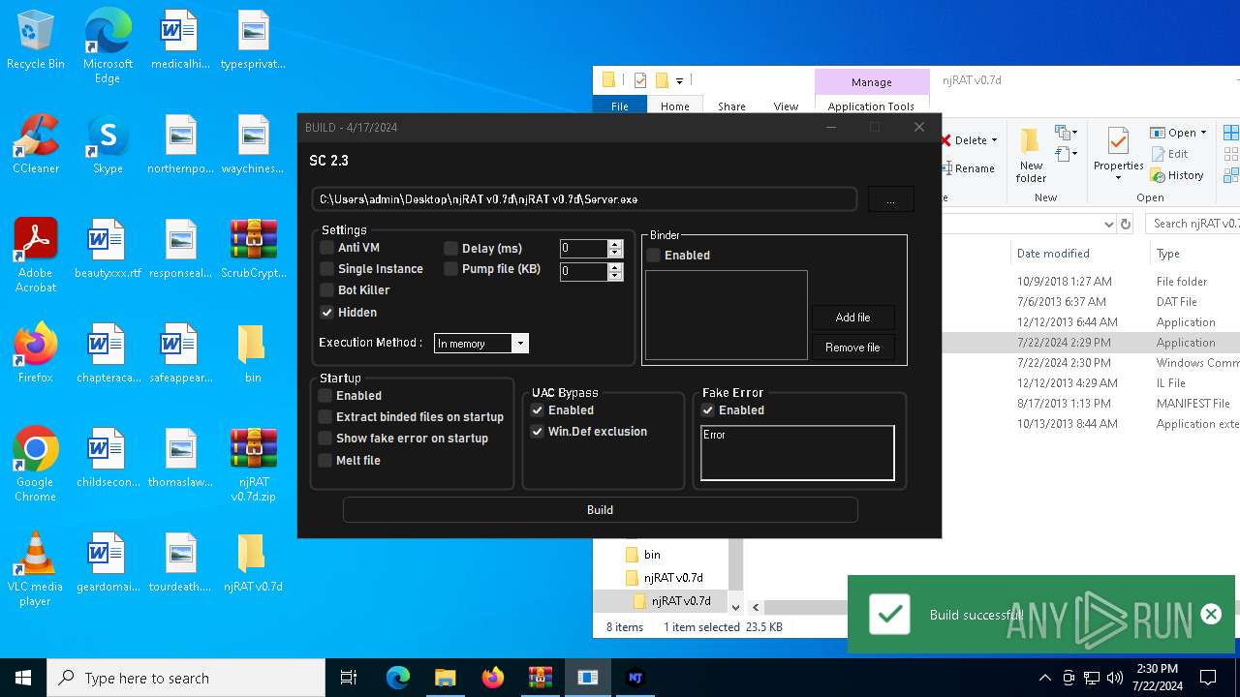Sort Explorer by Date modified column
The height and width of the screenshot is (697, 1240).
tap(1053, 254)
